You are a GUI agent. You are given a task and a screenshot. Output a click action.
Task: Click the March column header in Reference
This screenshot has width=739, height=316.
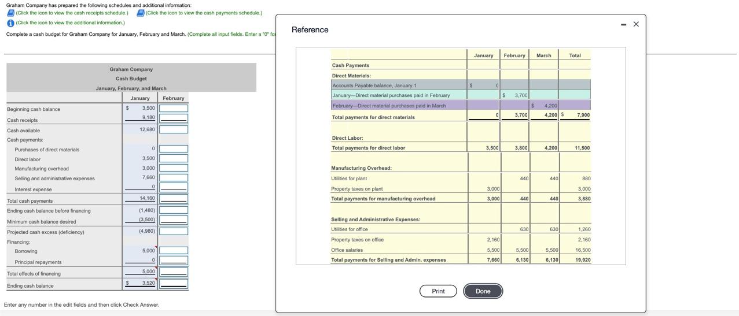543,55
